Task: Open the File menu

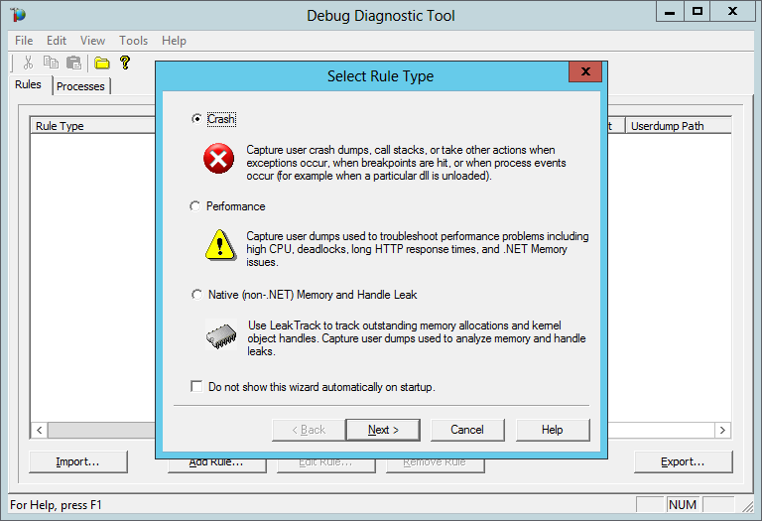Action: 24,41
